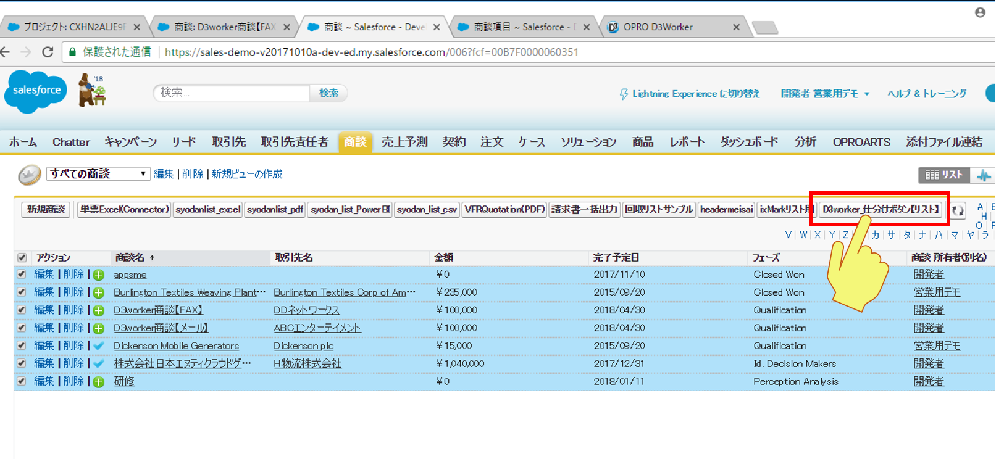Open the Dickenson plc account link
Viewport: 1004px width, 459px height.
pyautogui.click(x=303, y=346)
